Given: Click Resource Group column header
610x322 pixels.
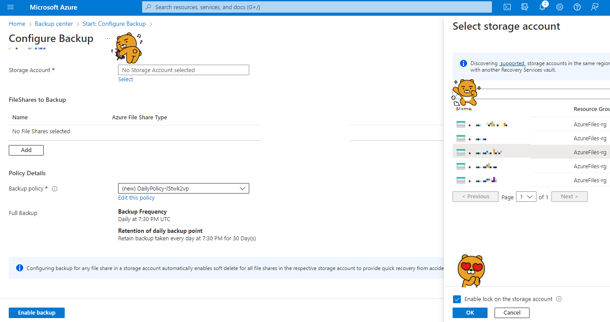Looking at the screenshot, I should [x=592, y=109].
